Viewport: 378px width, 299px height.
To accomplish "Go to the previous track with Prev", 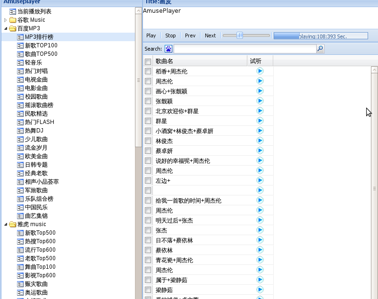I will click(190, 35).
